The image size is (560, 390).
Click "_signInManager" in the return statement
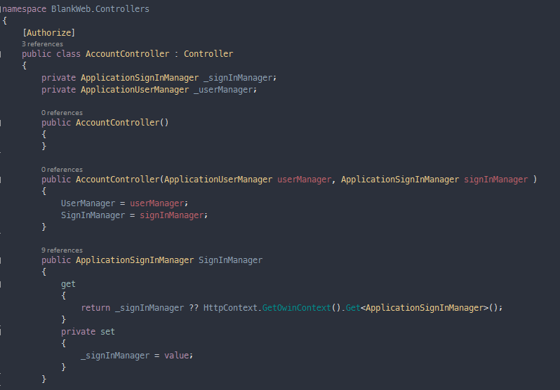(x=149, y=307)
